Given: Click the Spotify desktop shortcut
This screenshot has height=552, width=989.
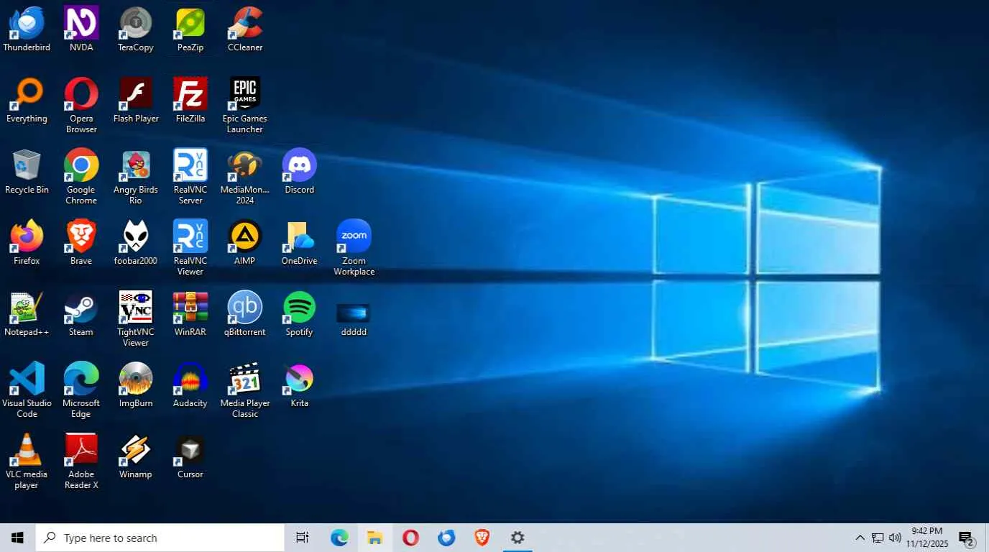Looking at the screenshot, I should (300, 314).
